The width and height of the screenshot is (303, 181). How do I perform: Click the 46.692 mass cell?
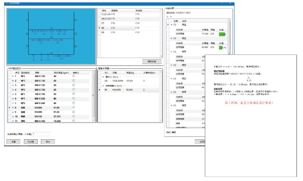tap(129, 90)
